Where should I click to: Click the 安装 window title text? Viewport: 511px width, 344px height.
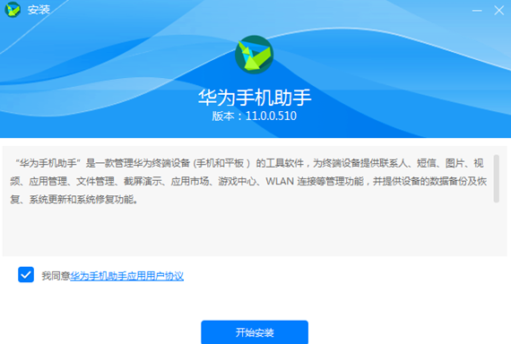coord(39,10)
